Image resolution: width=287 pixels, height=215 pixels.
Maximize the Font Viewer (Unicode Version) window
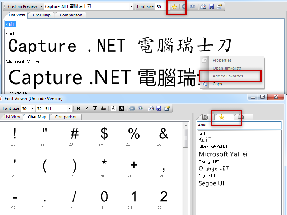(263, 97)
